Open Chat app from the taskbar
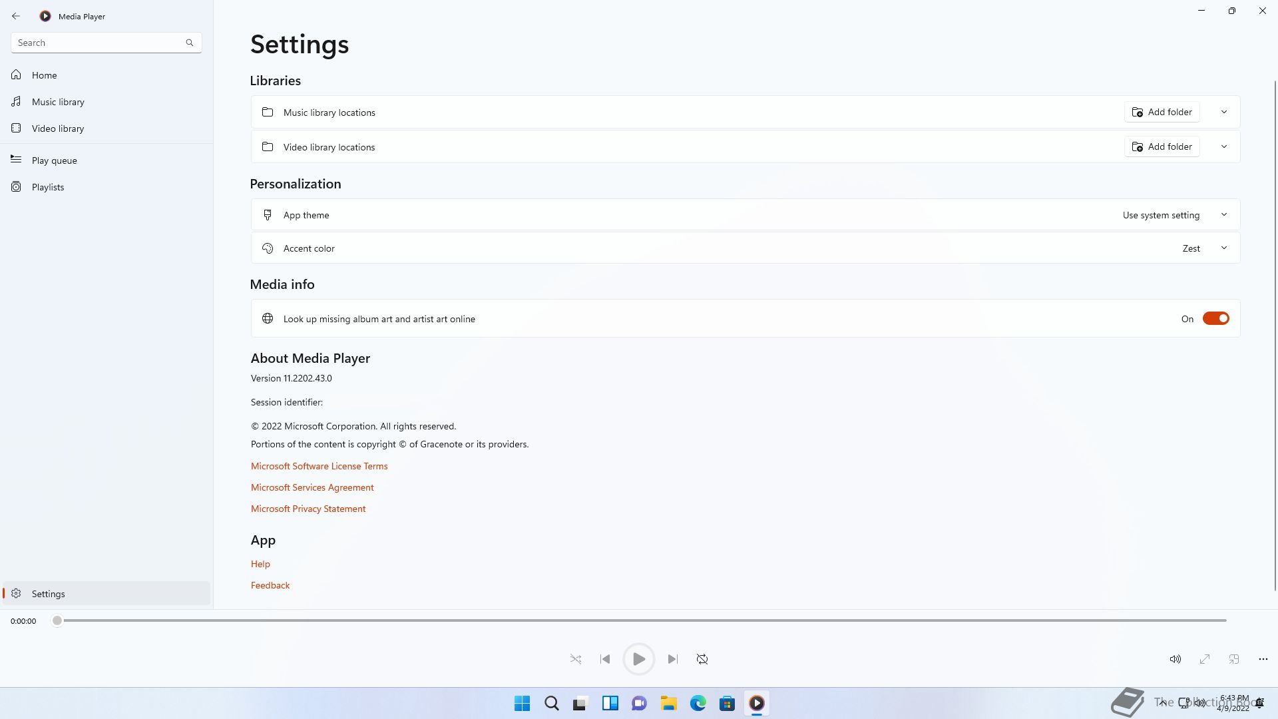The height and width of the screenshot is (719, 1278). tap(640, 703)
